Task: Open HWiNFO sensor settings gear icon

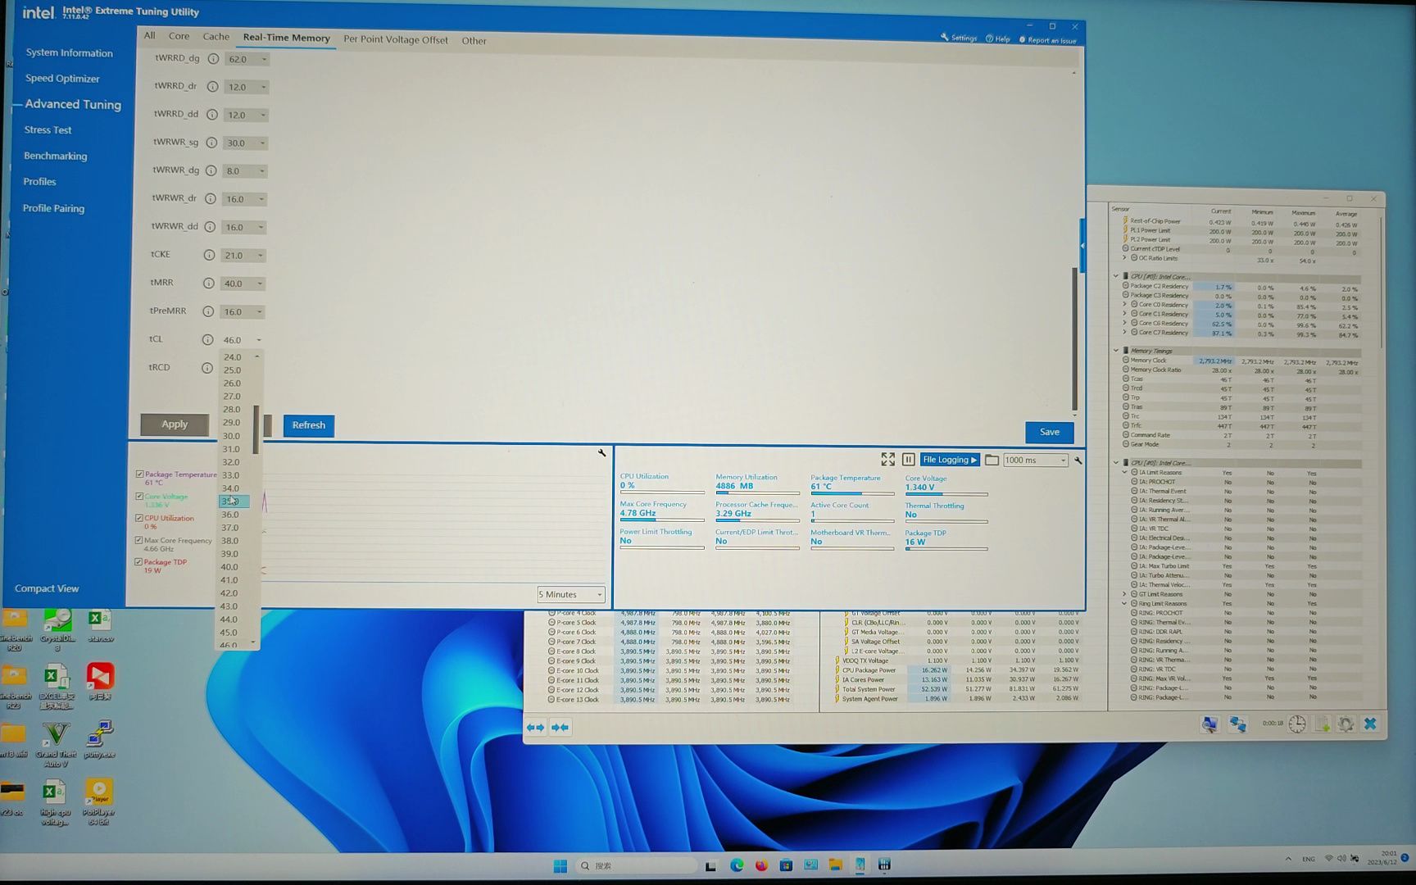Action: (x=1346, y=724)
